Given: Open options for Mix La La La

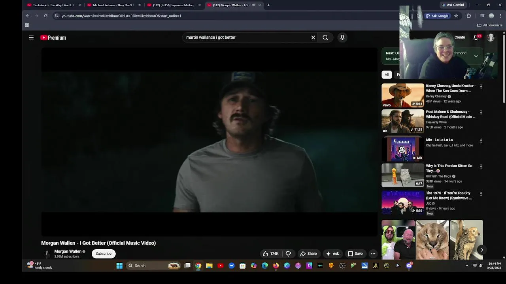Looking at the screenshot, I should [481, 140].
